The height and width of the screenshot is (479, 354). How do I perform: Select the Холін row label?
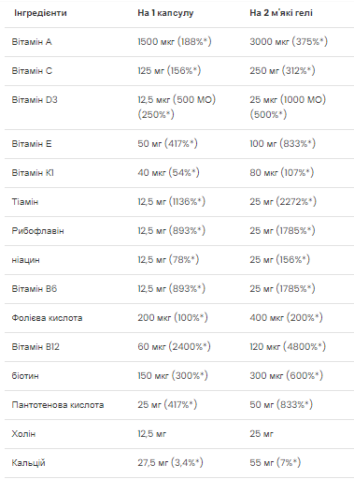click(x=23, y=434)
